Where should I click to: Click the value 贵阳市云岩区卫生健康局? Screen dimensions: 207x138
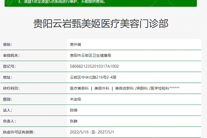pos(90,56)
